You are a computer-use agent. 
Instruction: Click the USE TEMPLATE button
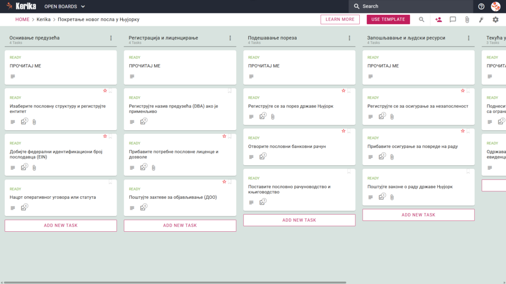pyautogui.click(x=388, y=19)
